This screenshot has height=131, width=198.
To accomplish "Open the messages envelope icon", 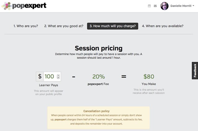I will point(155,6).
